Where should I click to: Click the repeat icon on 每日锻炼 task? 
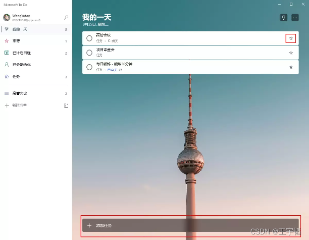coord(120,70)
